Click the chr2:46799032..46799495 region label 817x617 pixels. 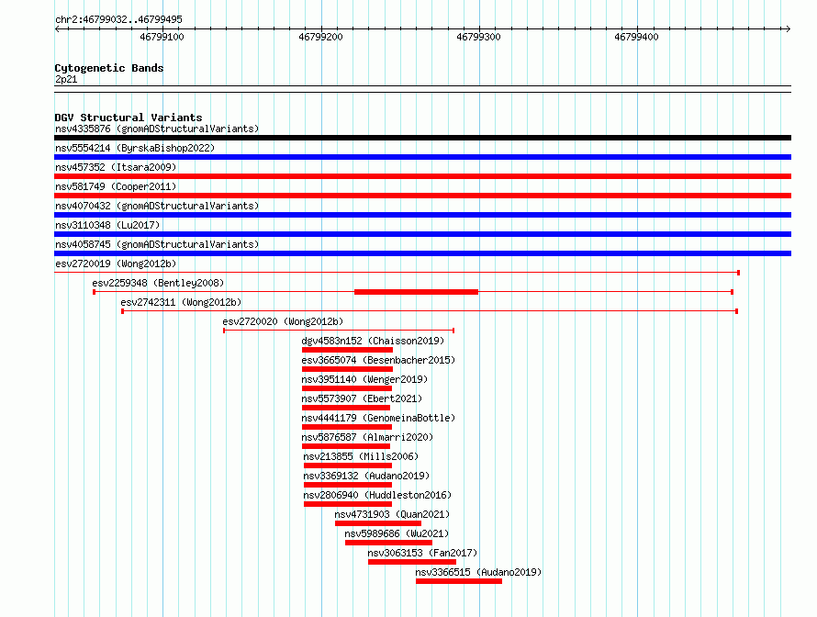[118, 20]
